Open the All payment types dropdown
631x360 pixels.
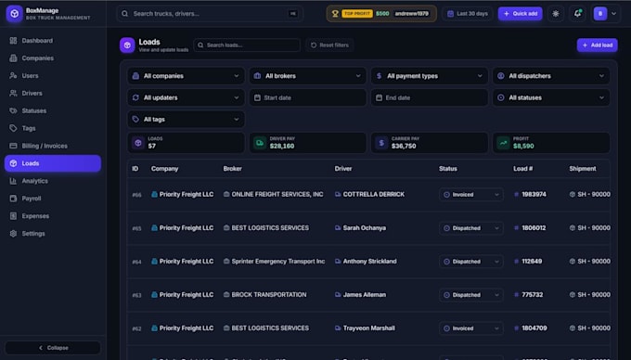click(430, 76)
